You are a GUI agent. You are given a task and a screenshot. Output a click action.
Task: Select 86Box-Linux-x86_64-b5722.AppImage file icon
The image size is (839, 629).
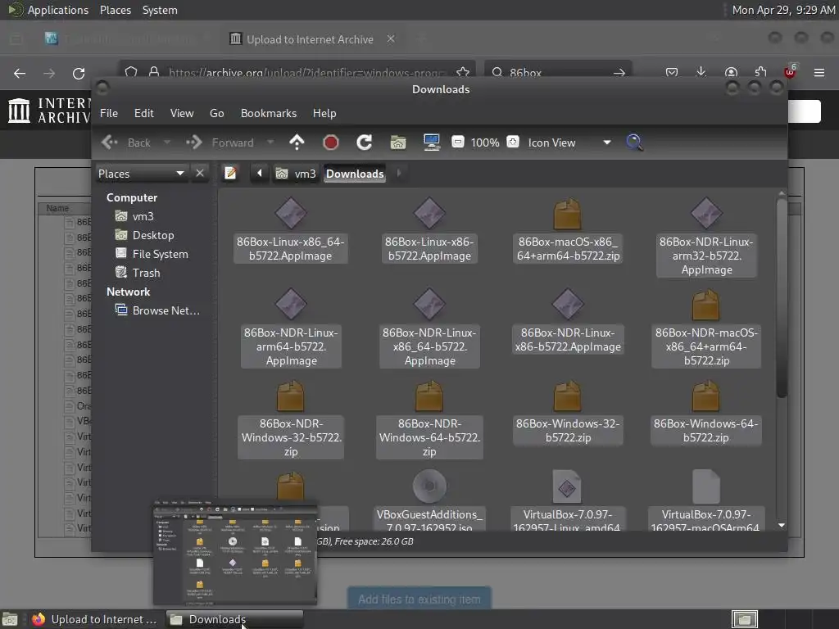tap(291, 214)
